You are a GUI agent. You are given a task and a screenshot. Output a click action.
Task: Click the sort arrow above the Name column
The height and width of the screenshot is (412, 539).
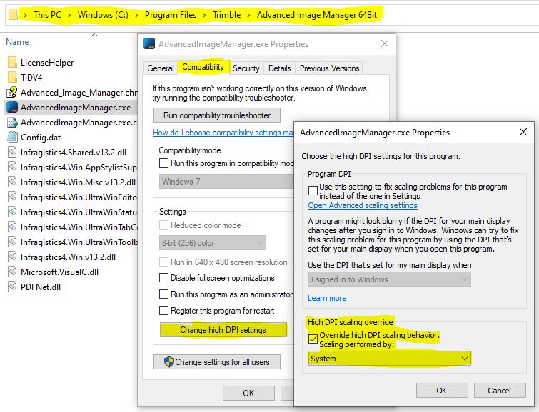click(94, 34)
